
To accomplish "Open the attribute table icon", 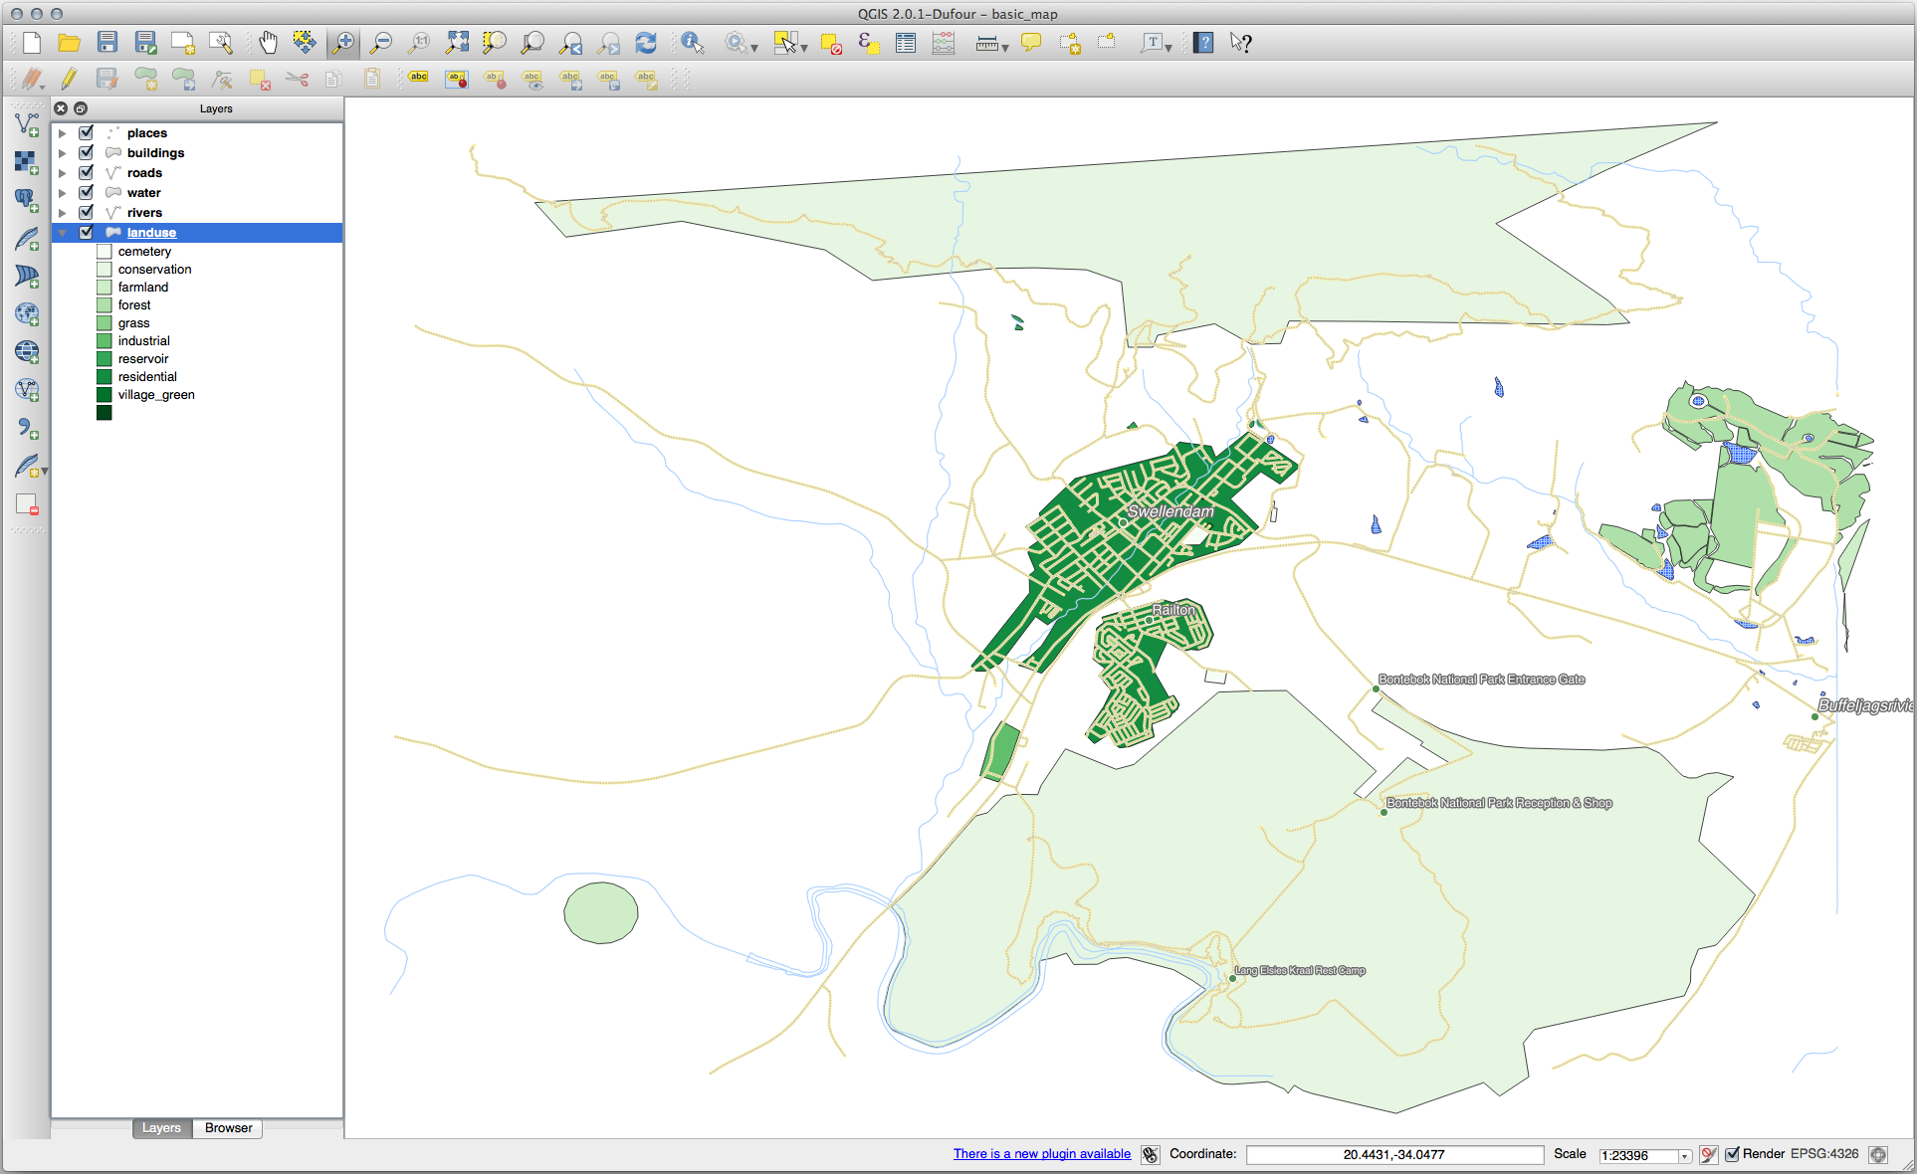I will [905, 43].
